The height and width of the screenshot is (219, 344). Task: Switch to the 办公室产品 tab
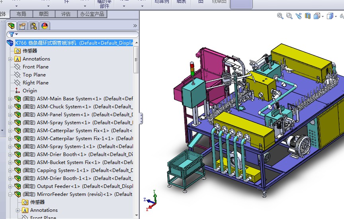[x=92, y=14]
